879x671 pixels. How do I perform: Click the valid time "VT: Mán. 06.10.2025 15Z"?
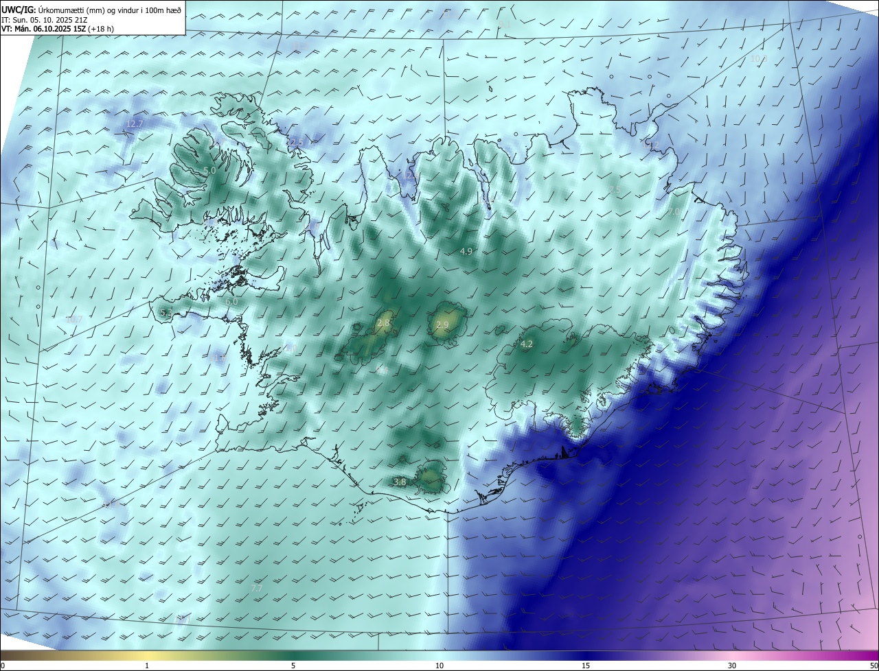coord(43,30)
